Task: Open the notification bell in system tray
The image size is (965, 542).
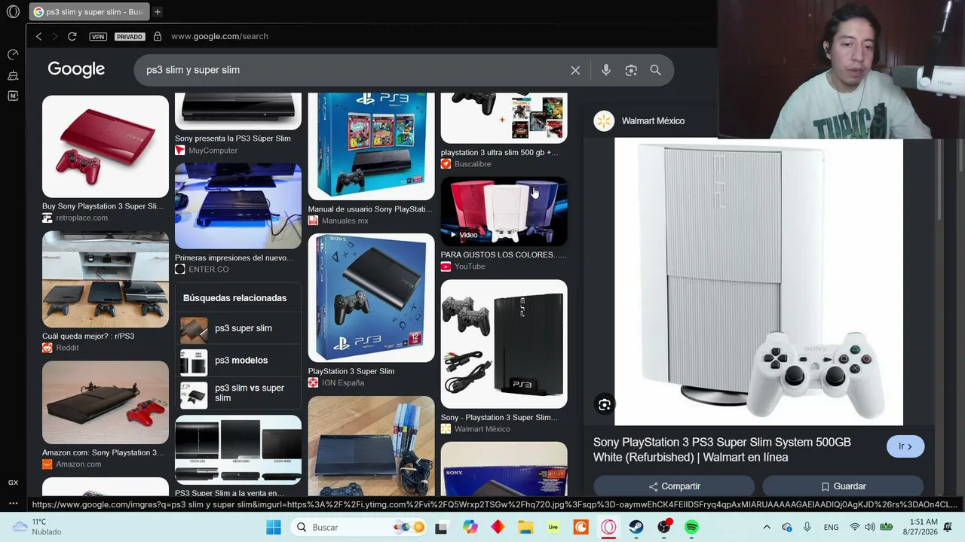Action: pos(948,527)
